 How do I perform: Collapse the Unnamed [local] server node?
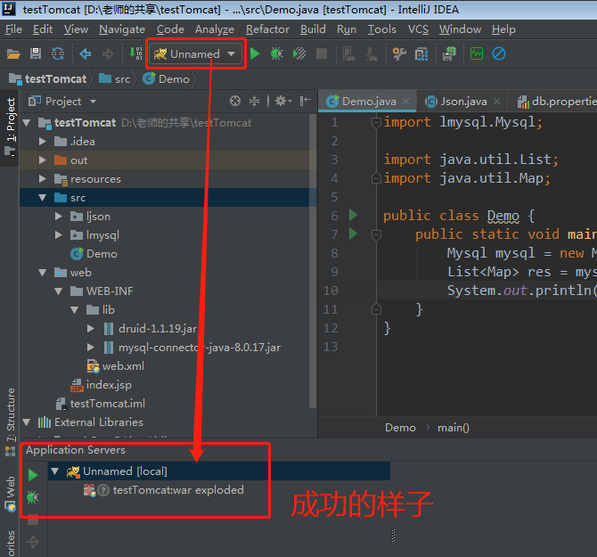(x=55, y=471)
